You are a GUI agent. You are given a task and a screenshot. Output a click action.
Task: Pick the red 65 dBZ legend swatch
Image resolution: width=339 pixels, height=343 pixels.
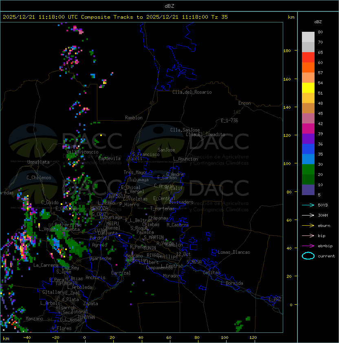coord(308,57)
